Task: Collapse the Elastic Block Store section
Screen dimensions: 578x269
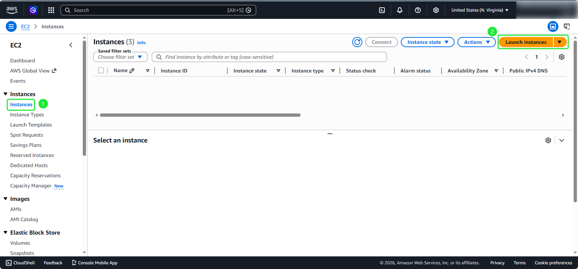Action: tap(5, 232)
